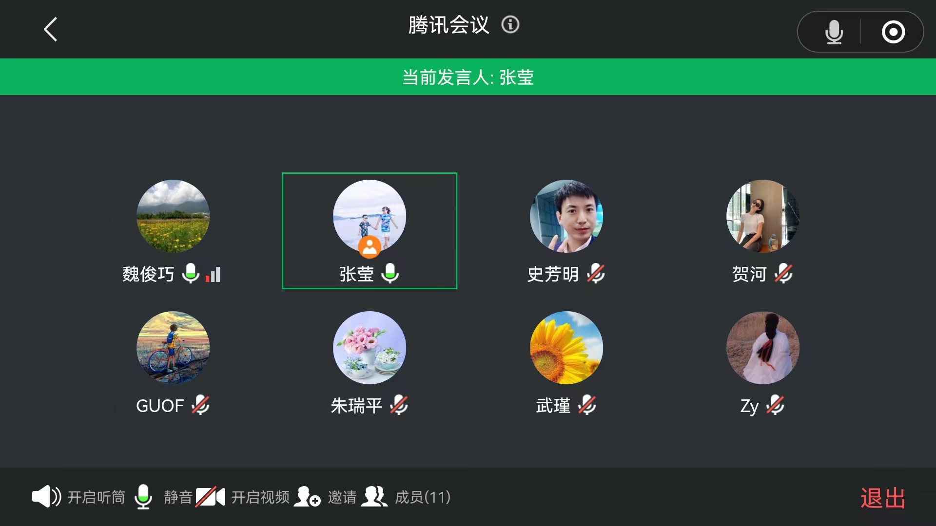The width and height of the screenshot is (936, 526).
Task: Click the muted mic icon beside 朱瑞平
Action: (x=399, y=405)
